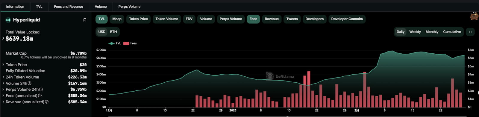479x117 pixels.
Task: Click the Volume 24h help icon
Action: 29,83
